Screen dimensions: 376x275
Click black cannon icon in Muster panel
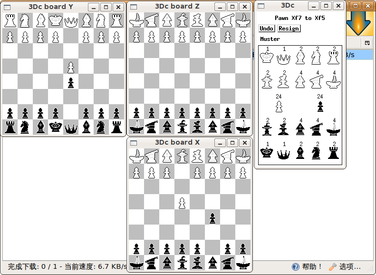pyautogui.click(x=317, y=129)
